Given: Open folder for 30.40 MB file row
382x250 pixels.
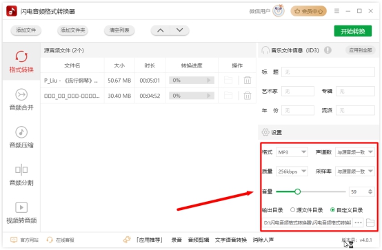Looking at the screenshot, I should 228,96.
